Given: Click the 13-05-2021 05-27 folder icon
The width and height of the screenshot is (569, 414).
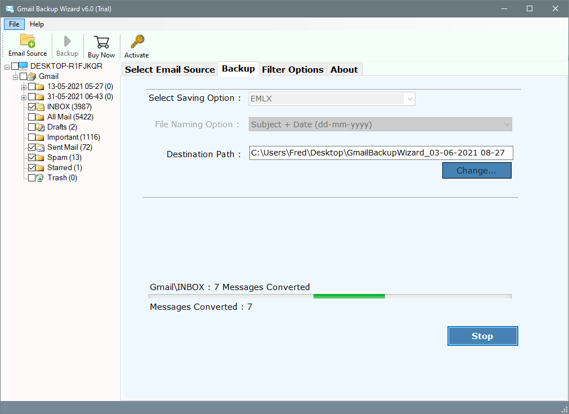Looking at the screenshot, I should [x=40, y=87].
